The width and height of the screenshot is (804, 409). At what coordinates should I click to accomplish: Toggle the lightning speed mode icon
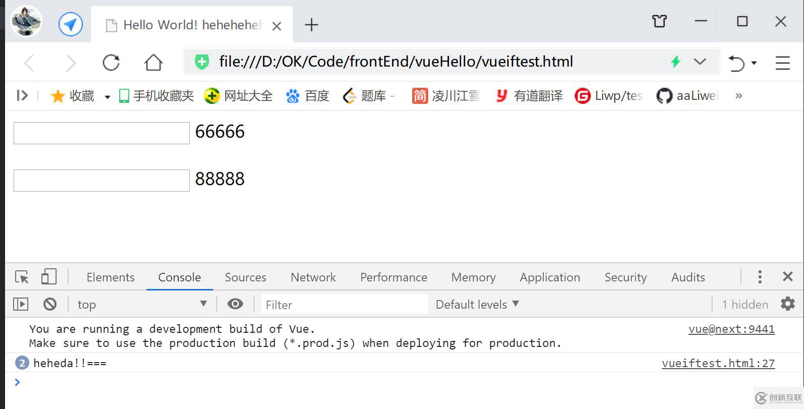point(676,62)
